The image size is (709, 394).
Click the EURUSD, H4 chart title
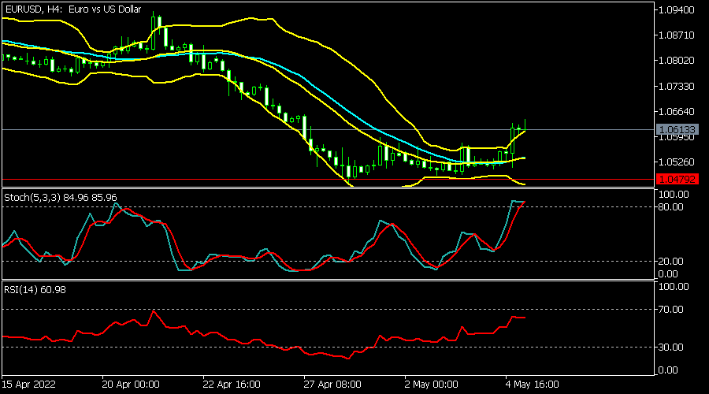click(73, 9)
